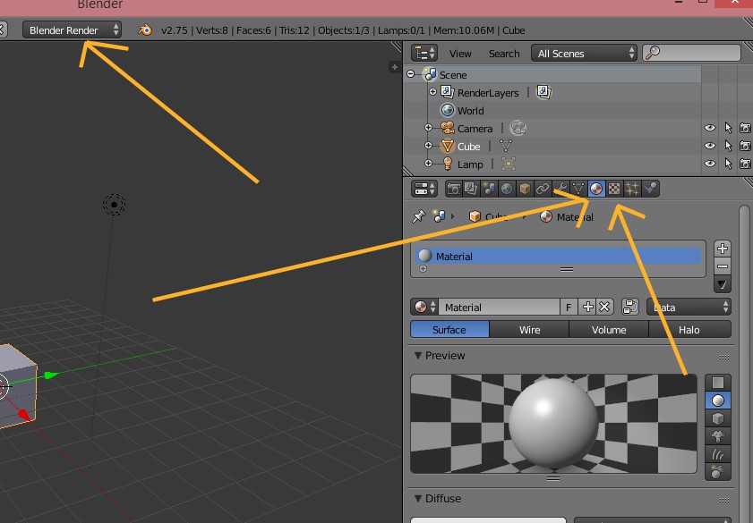Open the Scene properties tab
This screenshot has height=523, width=753.
point(489,189)
